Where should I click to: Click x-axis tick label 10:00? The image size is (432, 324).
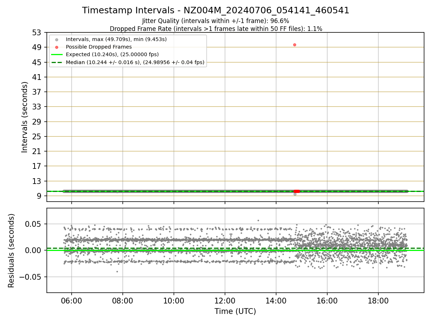click(x=174, y=301)
